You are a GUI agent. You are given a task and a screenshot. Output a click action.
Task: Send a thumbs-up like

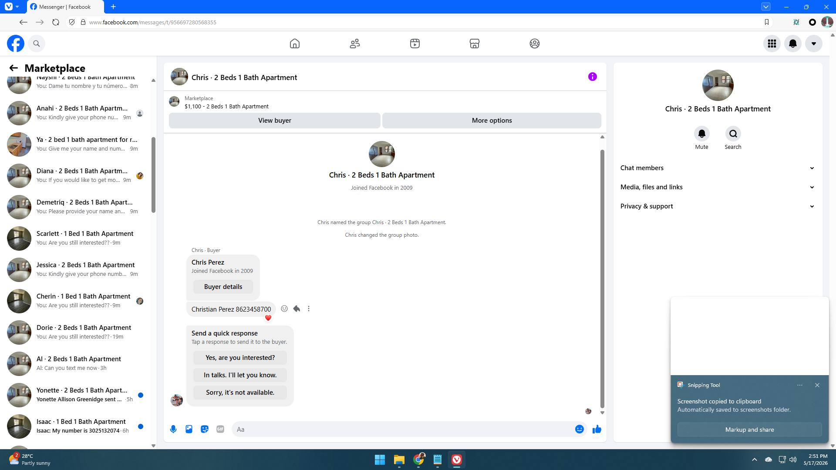[x=597, y=430]
